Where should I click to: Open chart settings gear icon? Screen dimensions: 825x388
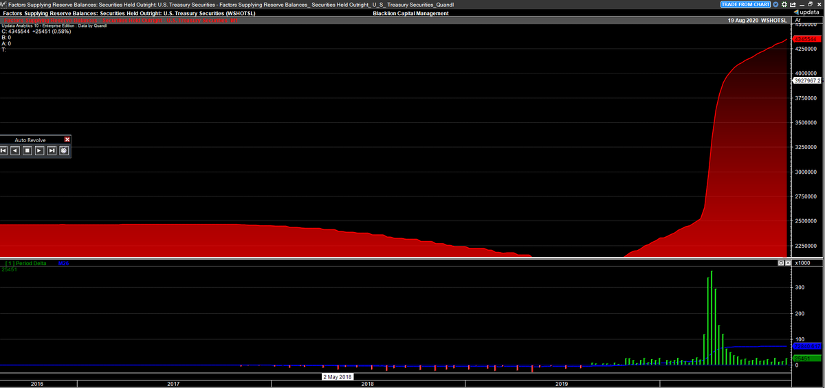[784, 4]
